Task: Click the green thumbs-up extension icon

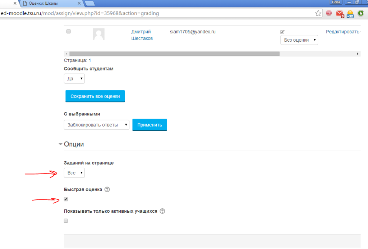Action: pos(361,13)
